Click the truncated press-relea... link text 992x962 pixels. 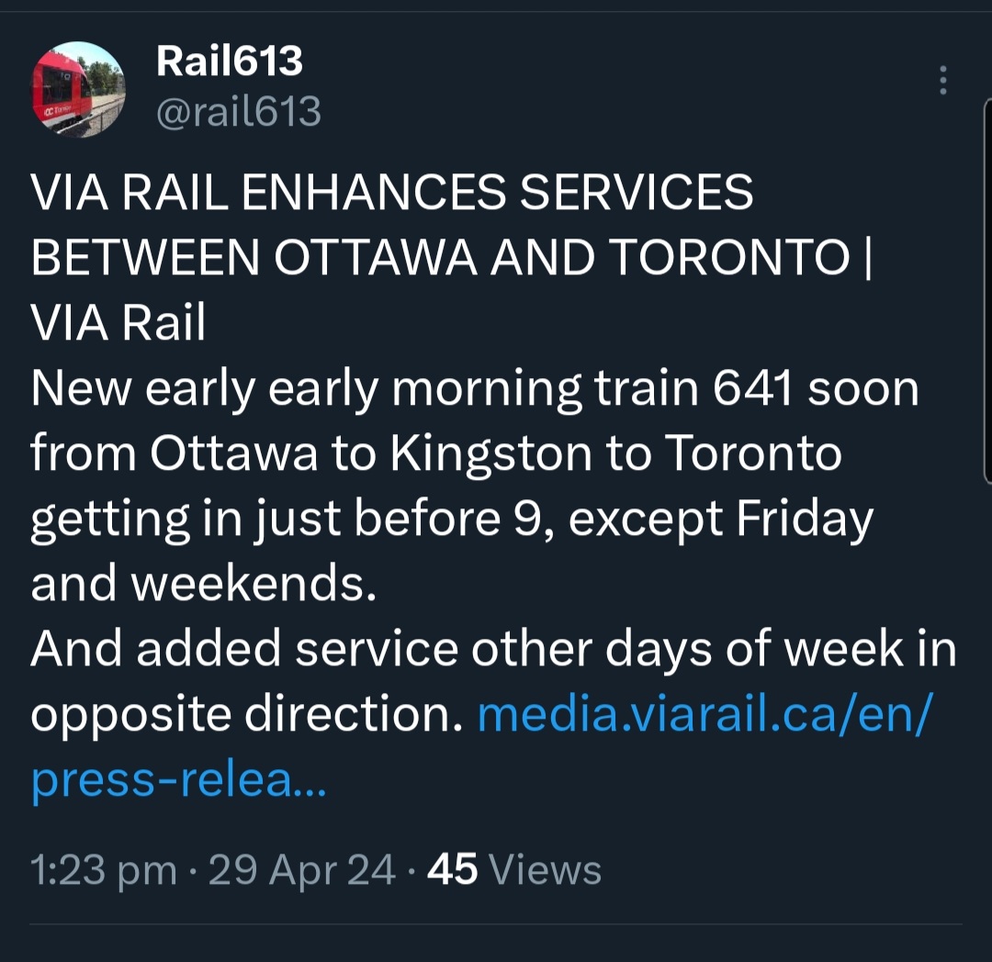click(178, 782)
